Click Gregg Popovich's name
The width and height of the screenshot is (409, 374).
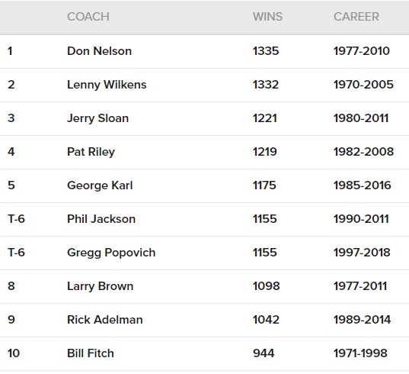point(111,253)
